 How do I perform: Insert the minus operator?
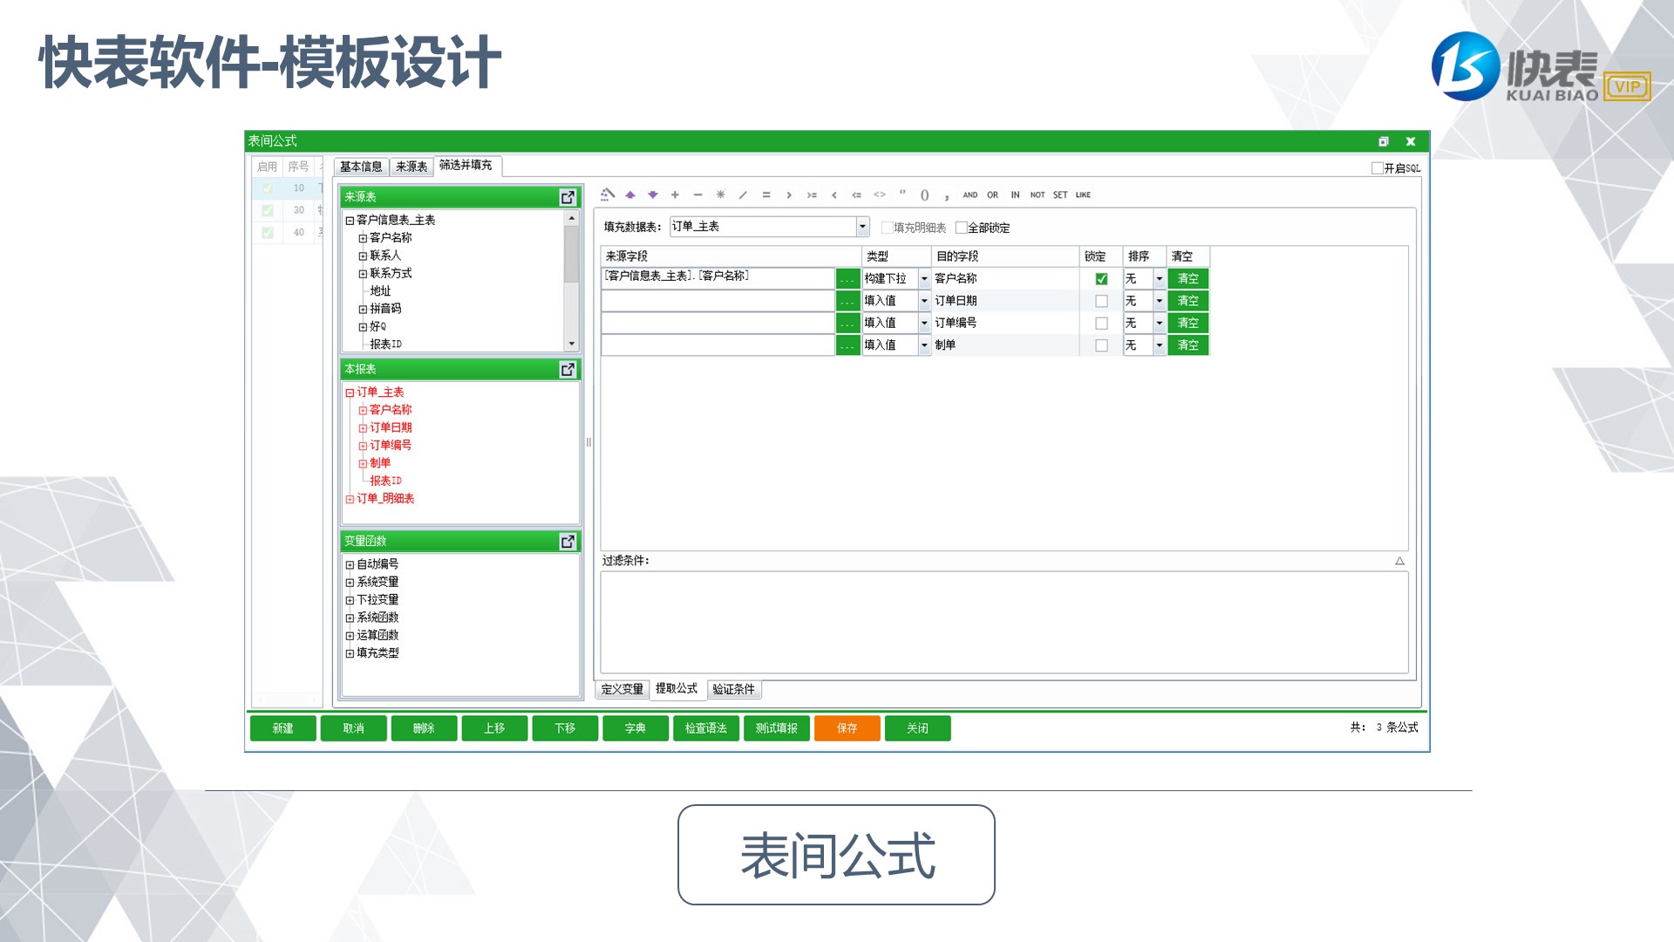click(x=697, y=195)
